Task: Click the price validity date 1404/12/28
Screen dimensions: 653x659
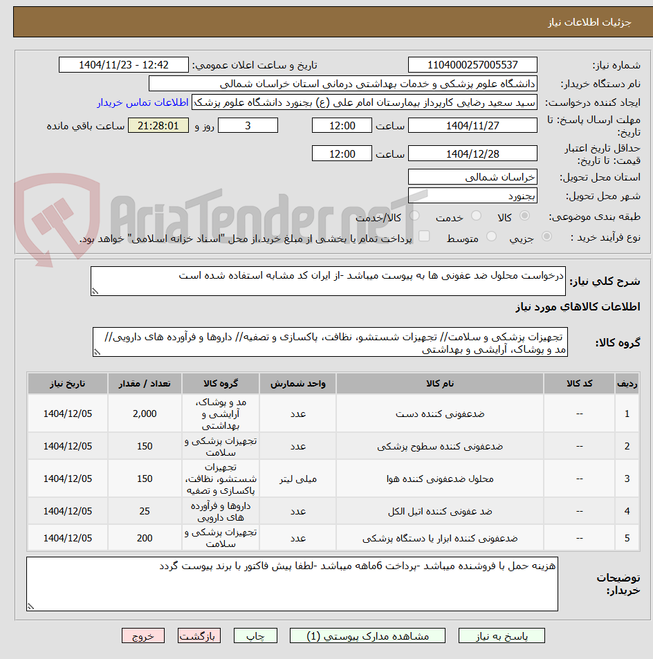Action: [472, 154]
